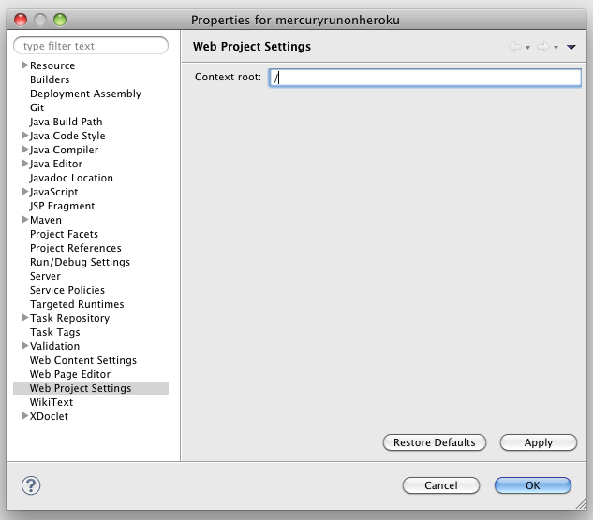The width and height of the screenshot is (593, 520).
Task: Expand the Java Editor node
Action: coord(24,163)
